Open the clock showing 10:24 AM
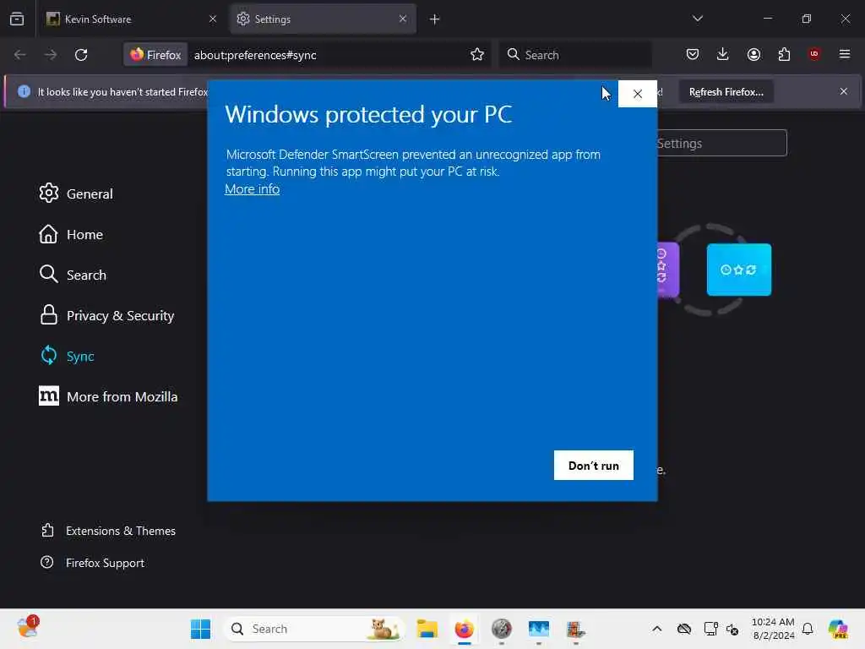The height and width of the screenshot is (649, 865). tap(774, 629)
